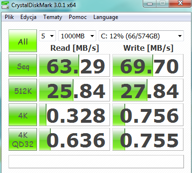This screenshot has height=173, width=192.
Task: Start the 512K test
Action: point(23,90)
